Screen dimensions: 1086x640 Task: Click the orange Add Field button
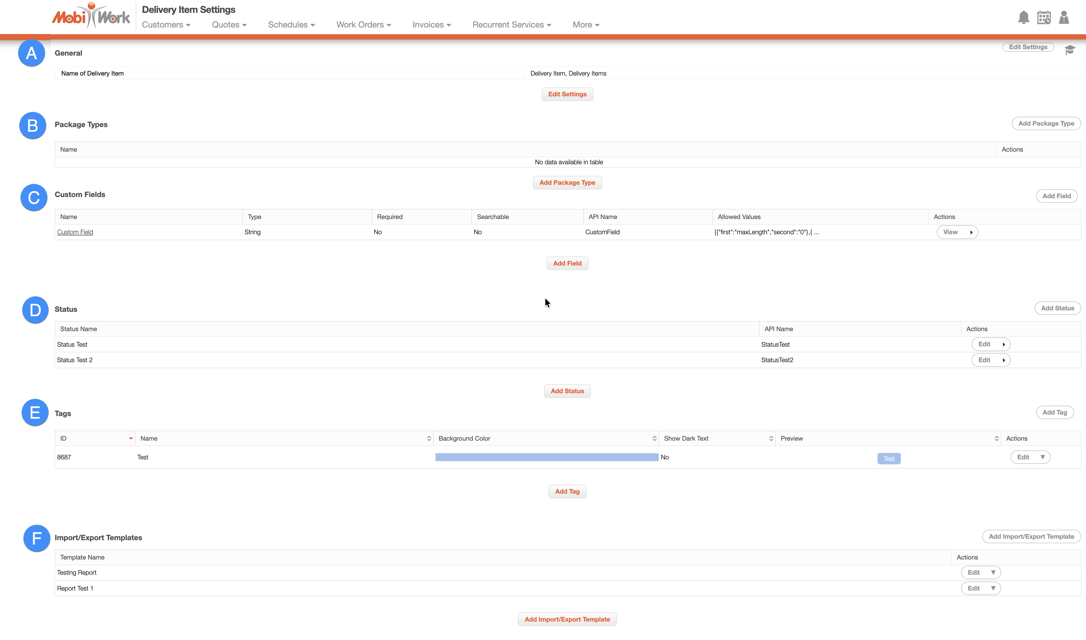[567, 263]
